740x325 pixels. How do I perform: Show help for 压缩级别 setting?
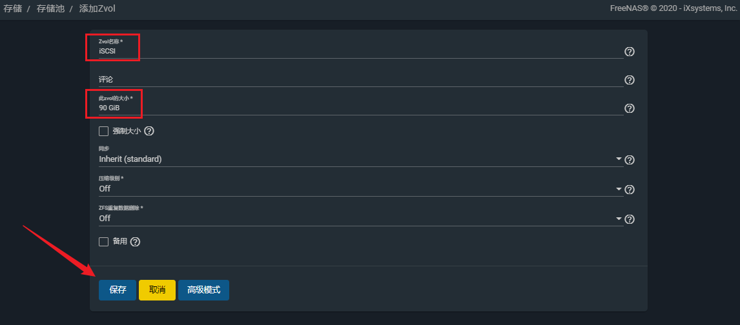[x=630, y=190]
